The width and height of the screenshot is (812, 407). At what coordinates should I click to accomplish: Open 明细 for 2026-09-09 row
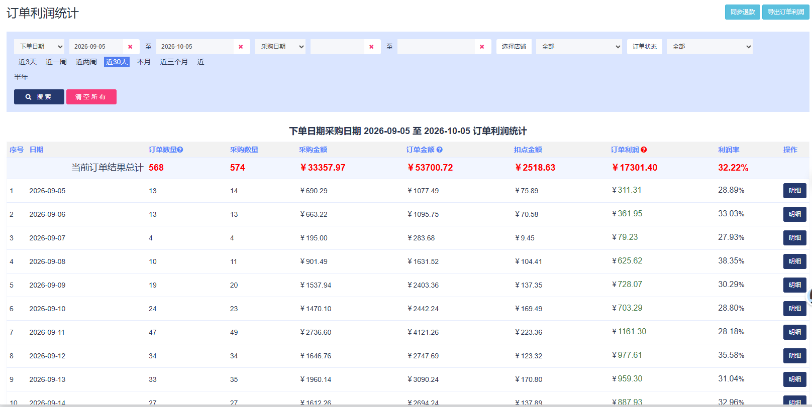[795, 285]
